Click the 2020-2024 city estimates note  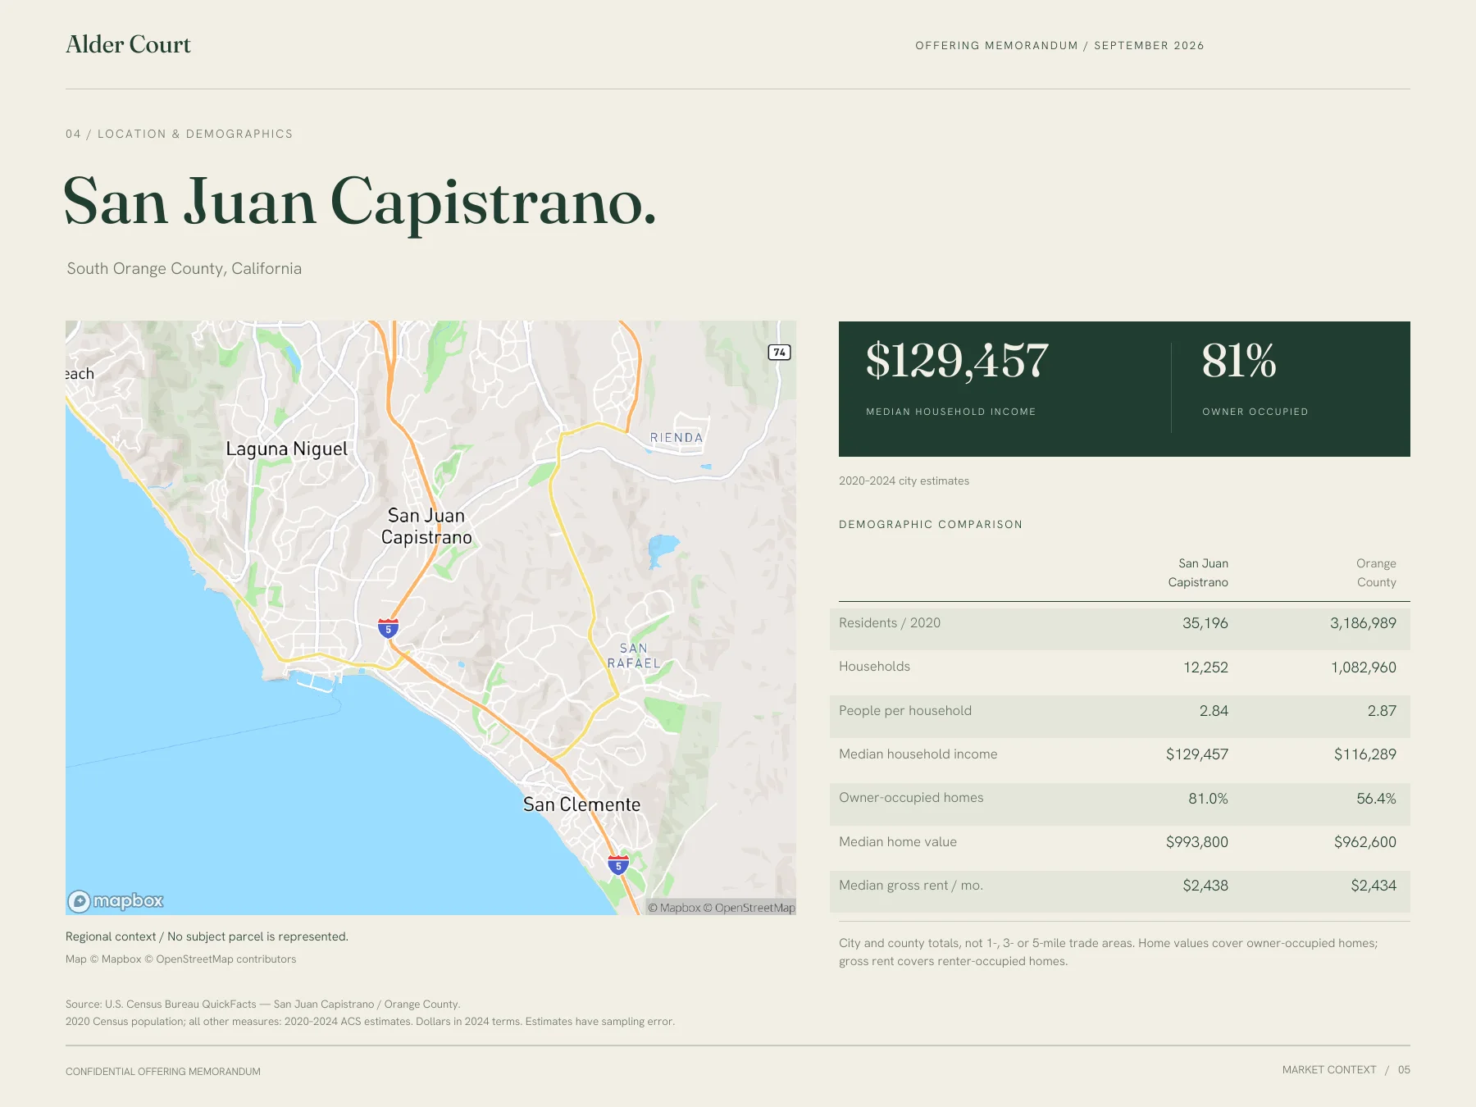pos(904,481)
